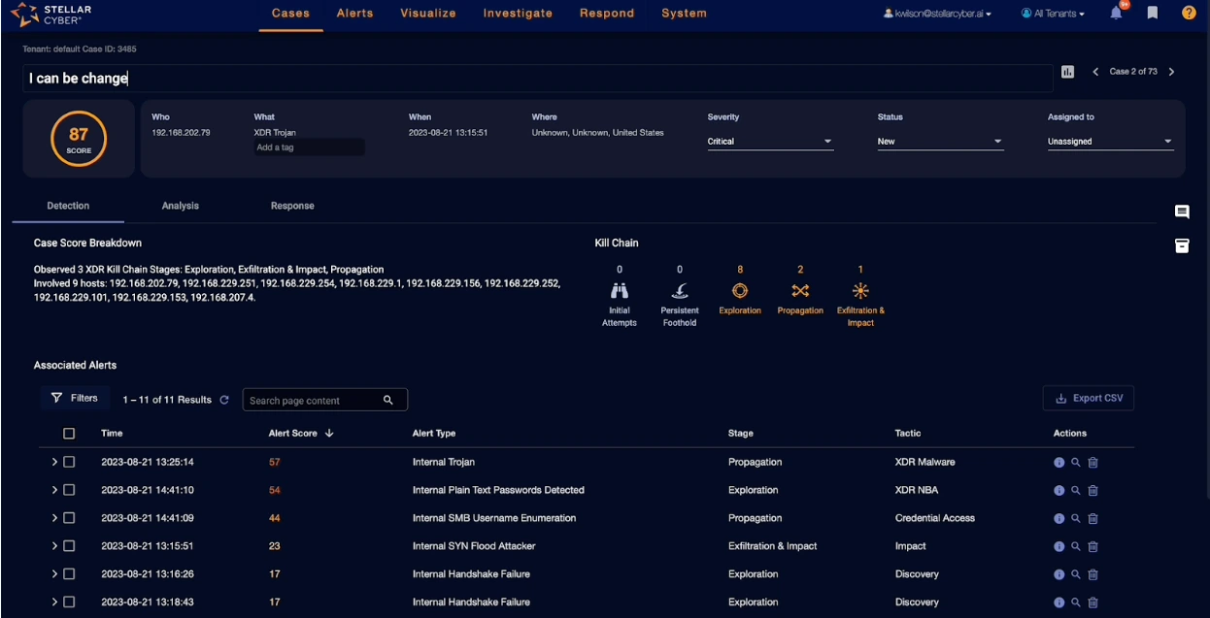Delete the 13:18:43 Handshake Failure alert
The height and width of the screenshot is (618, 1210).
click(x=1092, y=602)
